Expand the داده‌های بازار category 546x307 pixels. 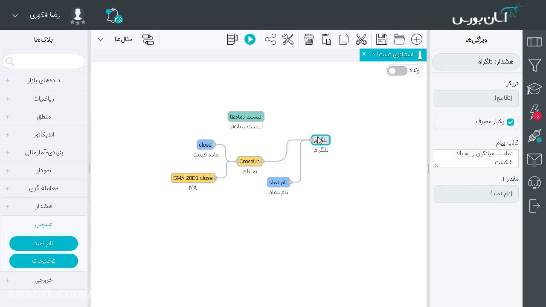point(44,80)
